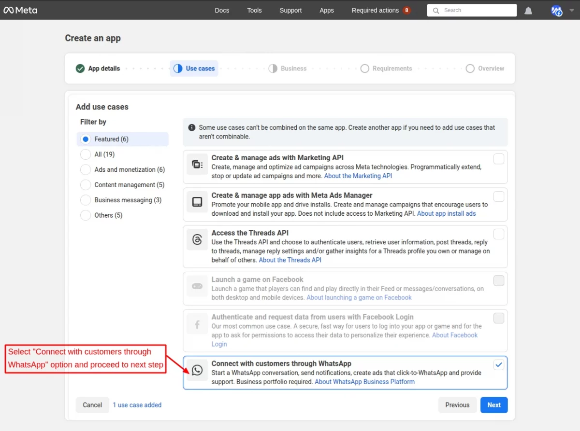Click the Cancel button
580x431 pixels.
click(92, 405)
